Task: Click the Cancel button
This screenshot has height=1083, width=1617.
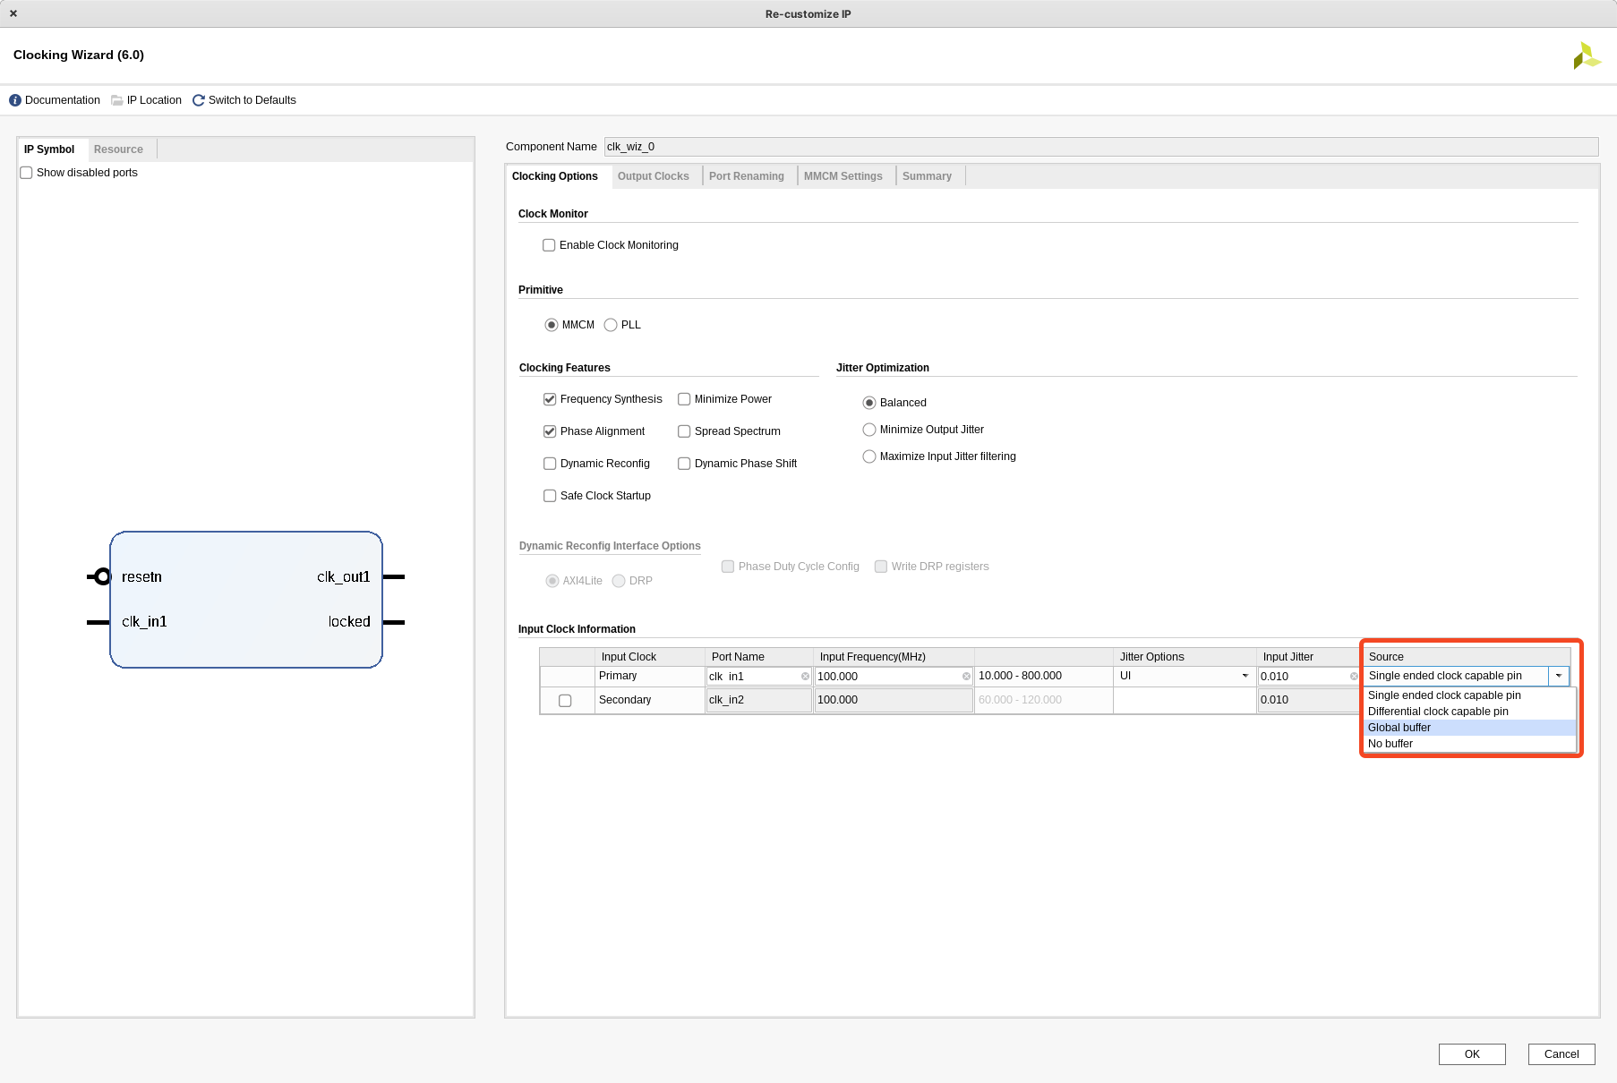Action: (1561, 1053)
